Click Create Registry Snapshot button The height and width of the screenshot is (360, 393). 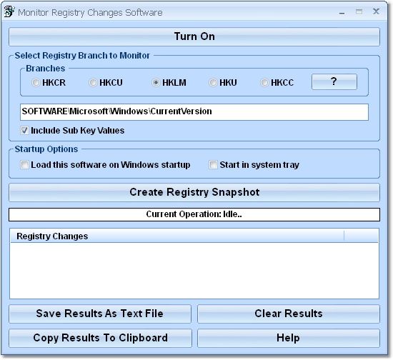tap(194, 192)
